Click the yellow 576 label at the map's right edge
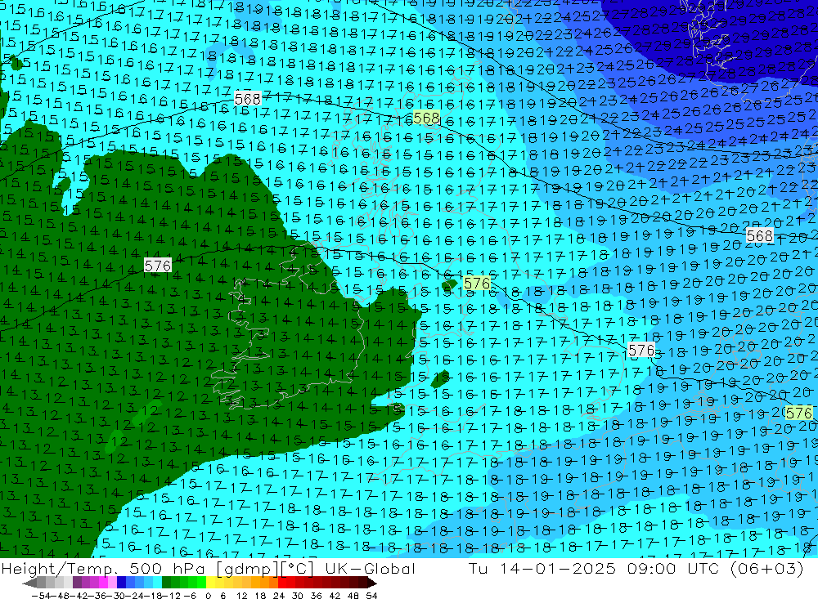The image size is (818, 599). [798, 413]
